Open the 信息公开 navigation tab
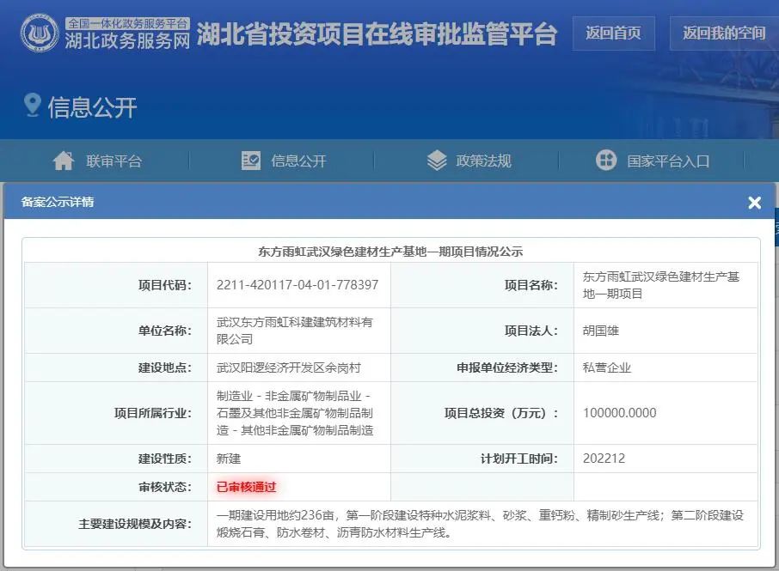This screenshot has width=779, height=571. point(284,161)
